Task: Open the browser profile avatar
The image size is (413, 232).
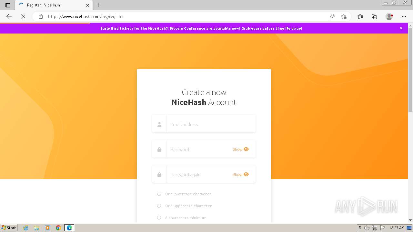Action: [x=389, y=16]
